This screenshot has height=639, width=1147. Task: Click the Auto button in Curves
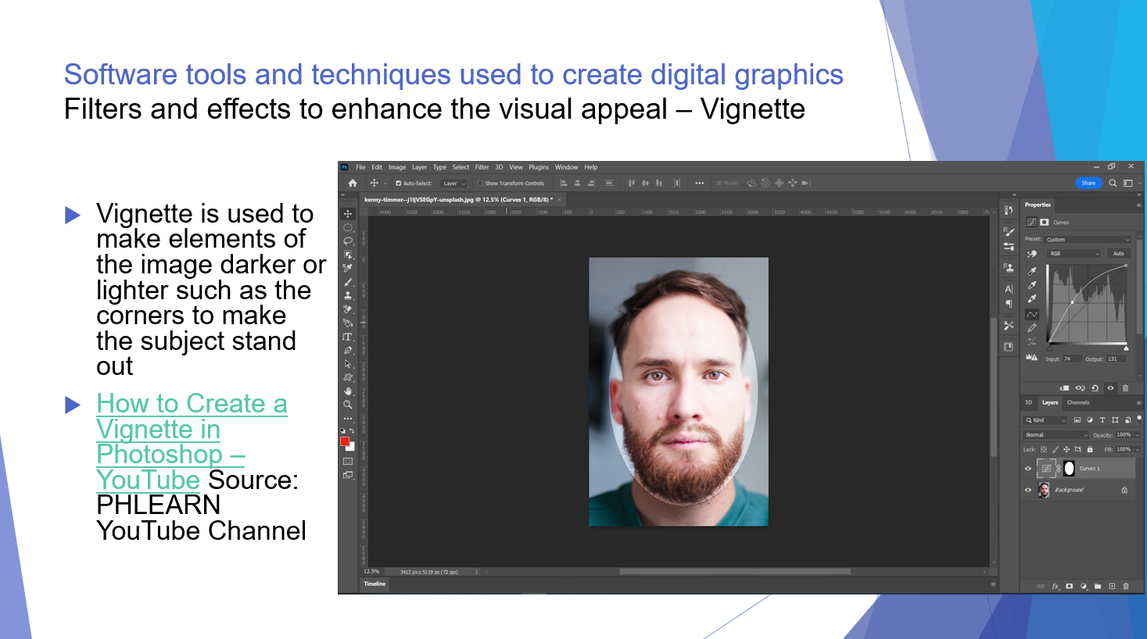coord(1119,254)
